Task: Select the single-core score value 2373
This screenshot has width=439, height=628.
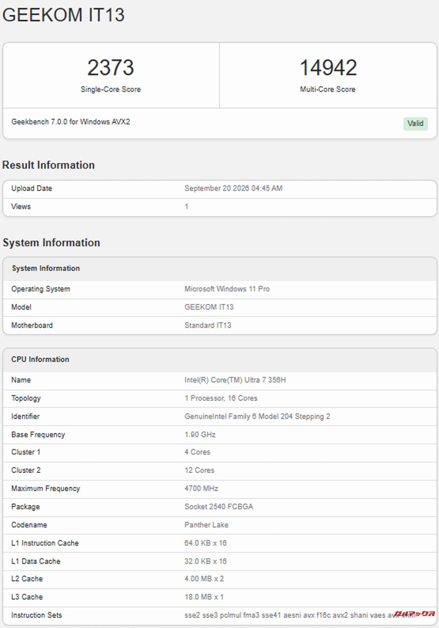Action: [110, 67]
